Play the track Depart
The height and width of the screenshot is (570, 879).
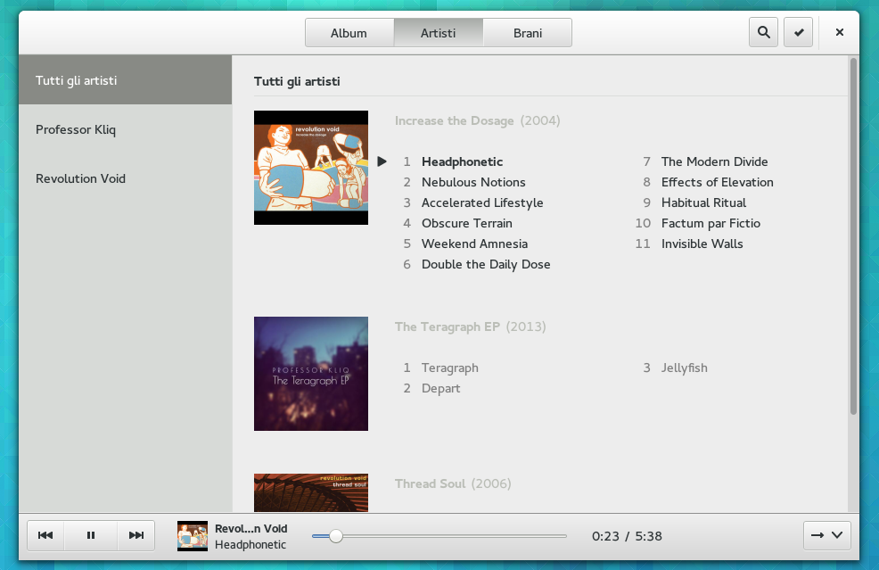point(440,388)
